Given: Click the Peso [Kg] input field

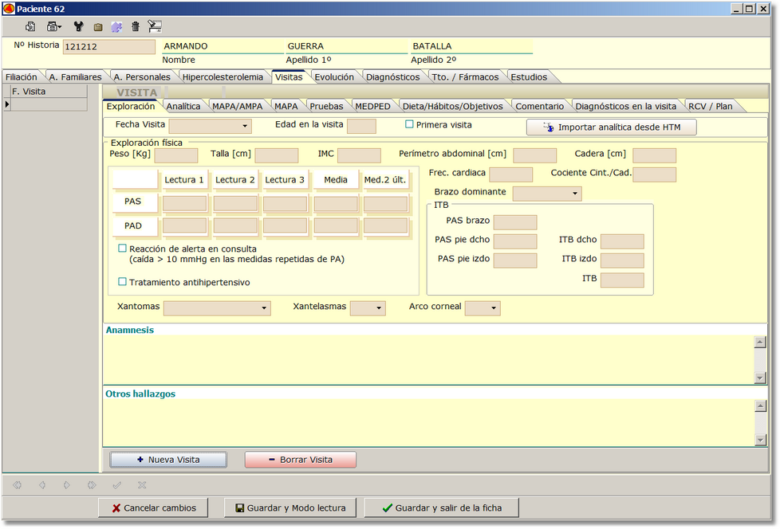Looking at the screenshot, I should 176,155.
